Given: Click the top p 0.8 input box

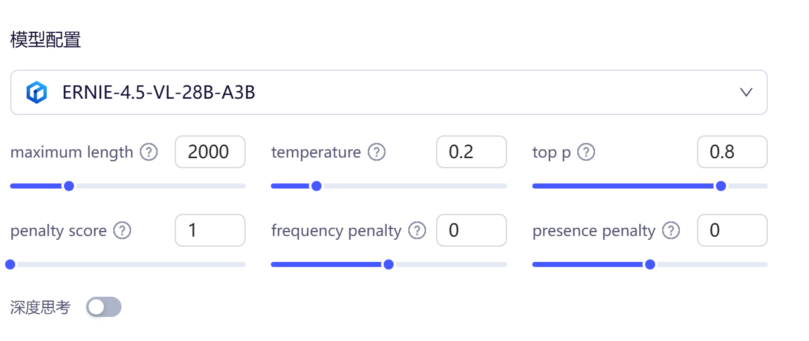Looking at the screenshot, I should 732,152.
